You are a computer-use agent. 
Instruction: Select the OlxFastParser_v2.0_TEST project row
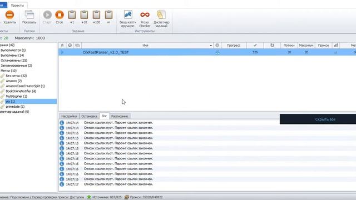[x=207, y=52]
